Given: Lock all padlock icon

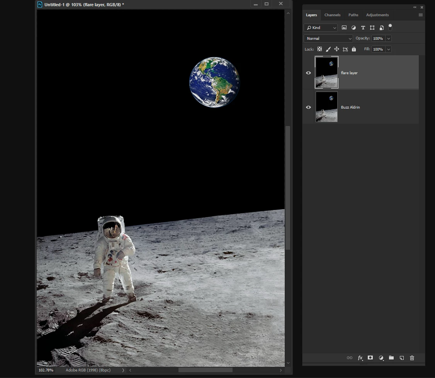Looking at the screenshot, I should (x=354, y=49).
